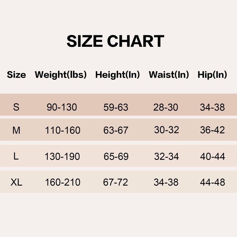Click the 130-190 weight value
Viewport: 237px width, 237px height.
pyautogui.click(x=62, y=156)
